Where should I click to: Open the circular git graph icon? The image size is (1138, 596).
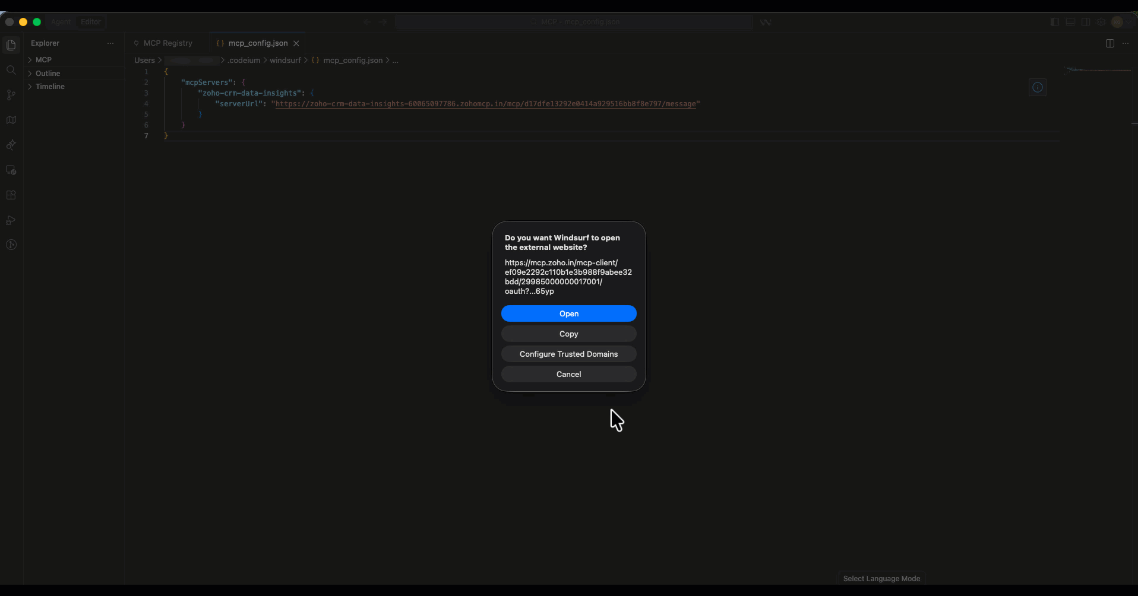click(x=11, y=245)
